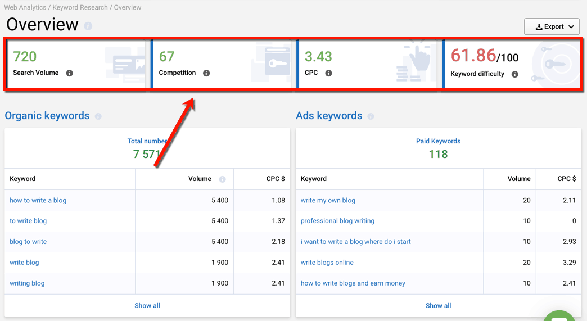
Task: Click the organic Volume column header text
Action: (200, 179)
